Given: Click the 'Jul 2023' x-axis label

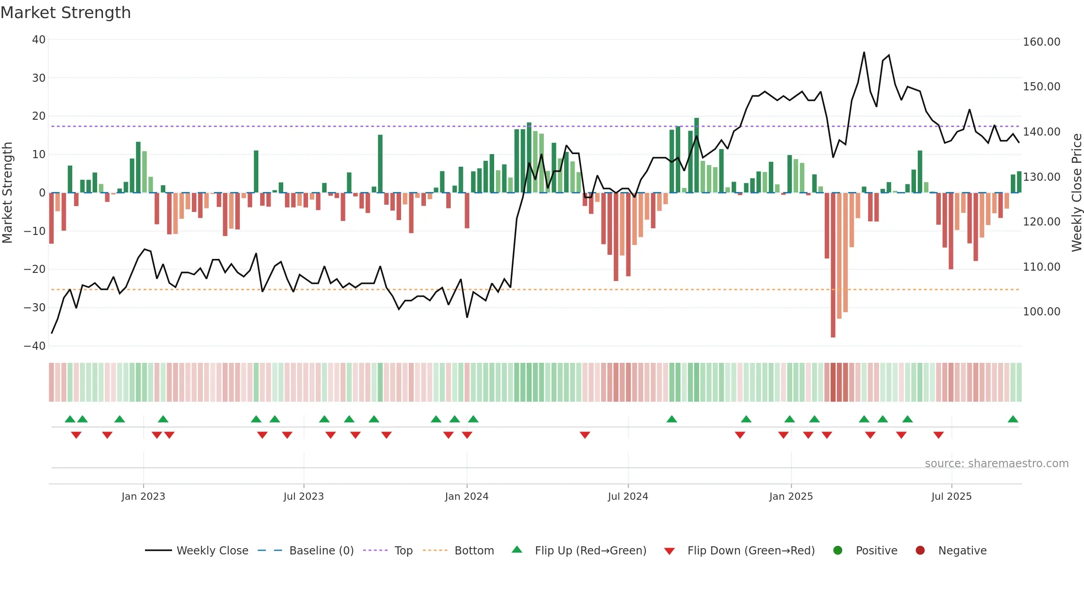Looking at the screenshot, I should point(304,497).
